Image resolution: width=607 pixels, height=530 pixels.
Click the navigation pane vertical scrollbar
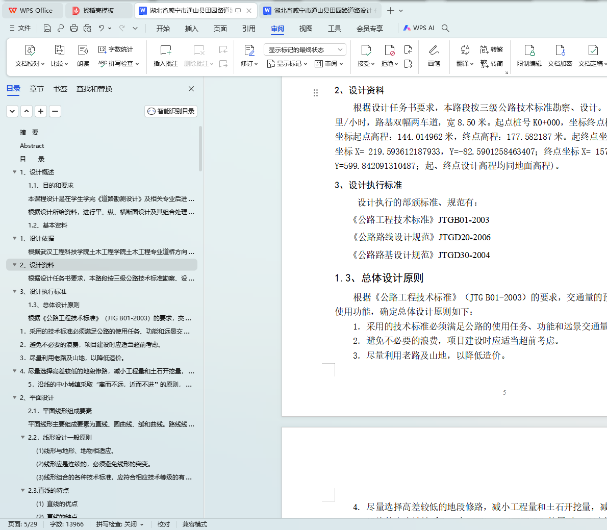click(x=200, y=148)
